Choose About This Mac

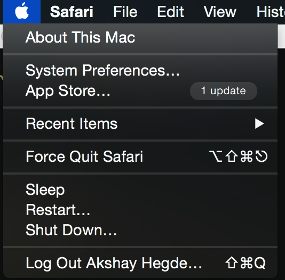tap(140, 37)
